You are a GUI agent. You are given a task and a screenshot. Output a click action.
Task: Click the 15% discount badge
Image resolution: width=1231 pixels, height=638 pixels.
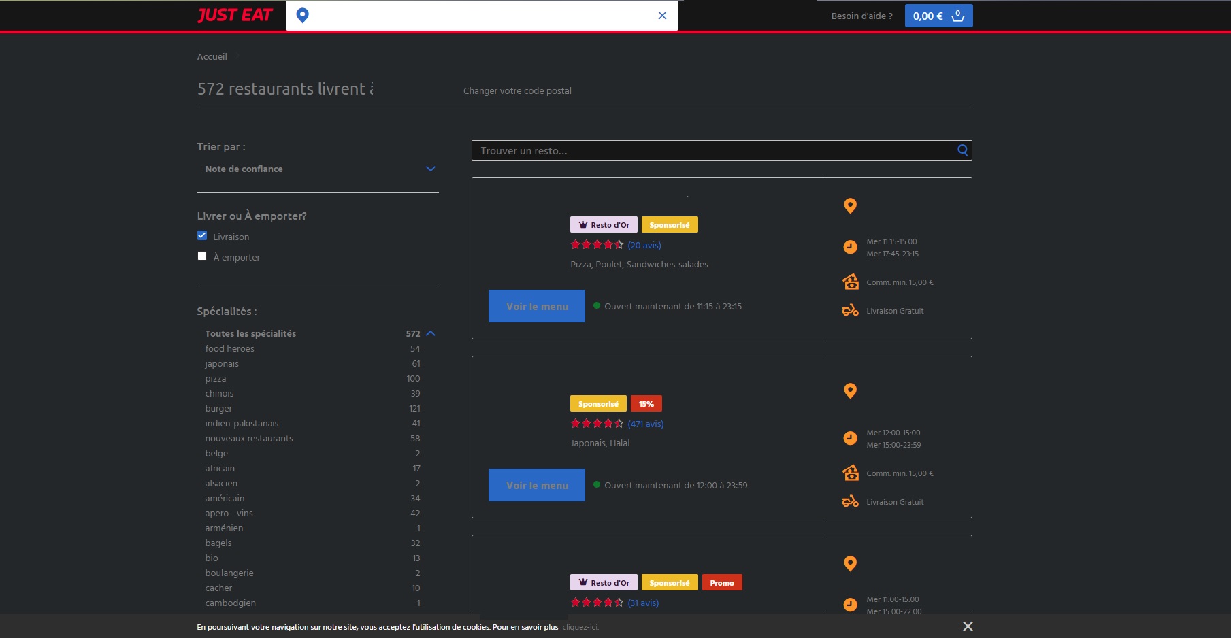coord(646,403)
